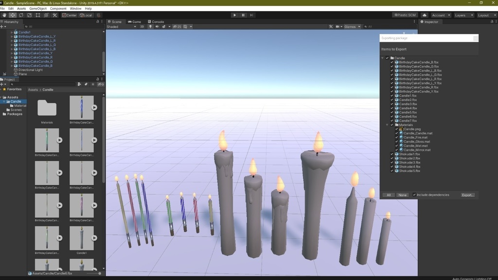
Task: Click the None button in export dialog
Action: click(x=402, y=195)
